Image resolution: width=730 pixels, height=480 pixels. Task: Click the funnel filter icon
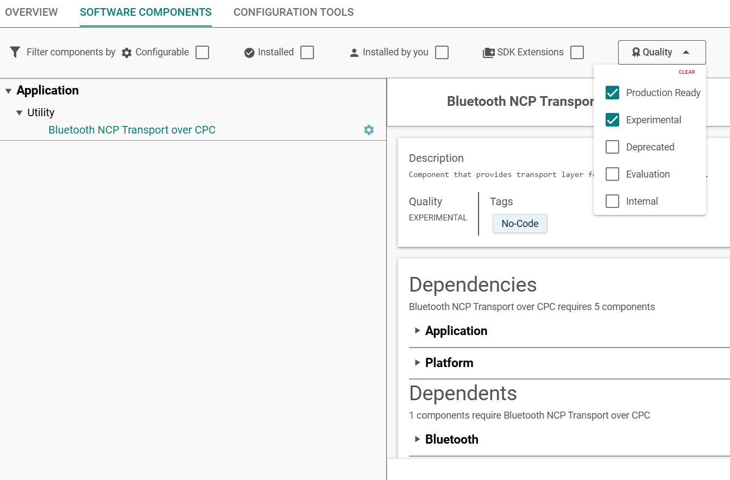tap(15, 52)
